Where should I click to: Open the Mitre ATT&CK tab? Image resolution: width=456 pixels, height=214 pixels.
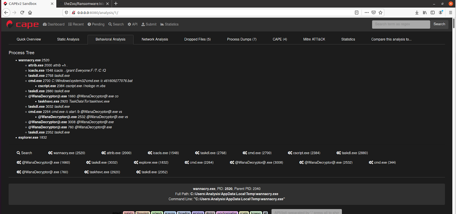(314, 40)
